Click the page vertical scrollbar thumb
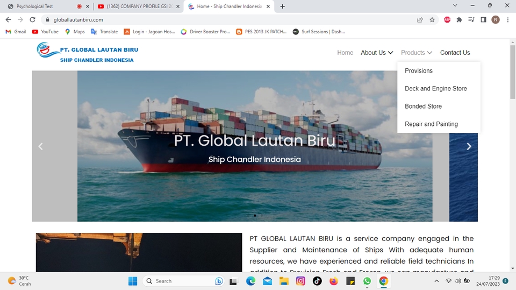Screen dimensions: 516x290 (x=513, y=72)
